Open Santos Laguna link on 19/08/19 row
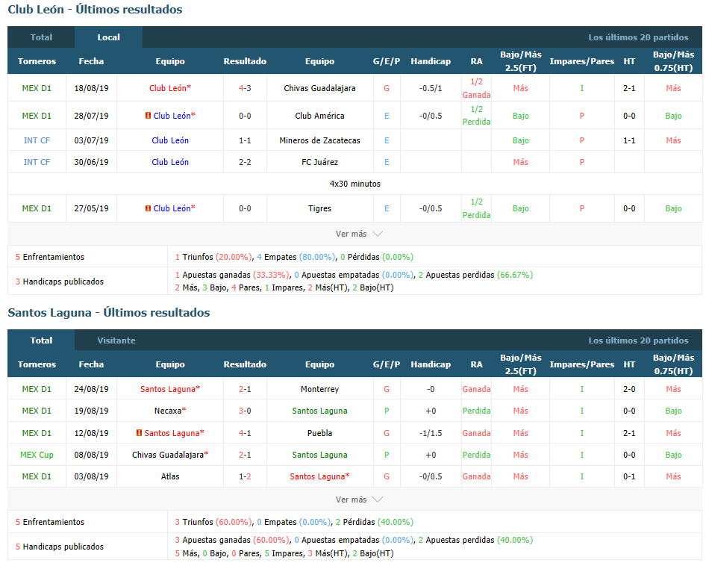Viewport: 706px width, 563px height. click(319, 411)
